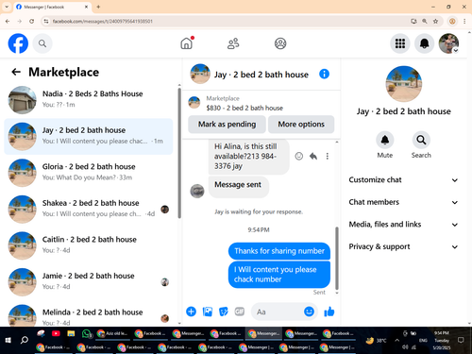Open browser zoom magnifier in address bar
The width and height of the screenshot is (472, 354).
click(425, 21)
